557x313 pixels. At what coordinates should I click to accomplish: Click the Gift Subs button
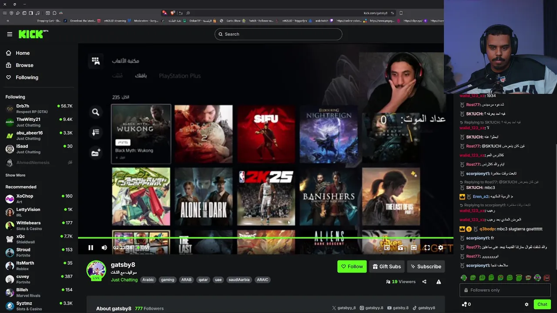point(387,266)
